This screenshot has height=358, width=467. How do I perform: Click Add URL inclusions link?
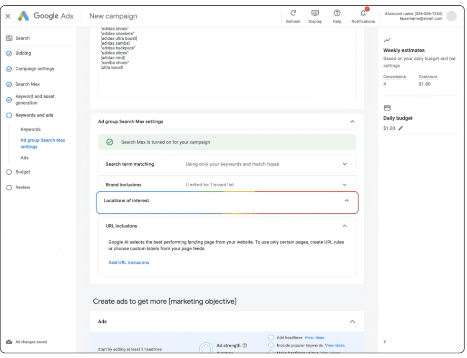click(x=129, y=263)
